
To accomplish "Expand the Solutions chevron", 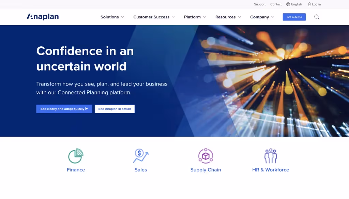I will (x=122, y=17).
